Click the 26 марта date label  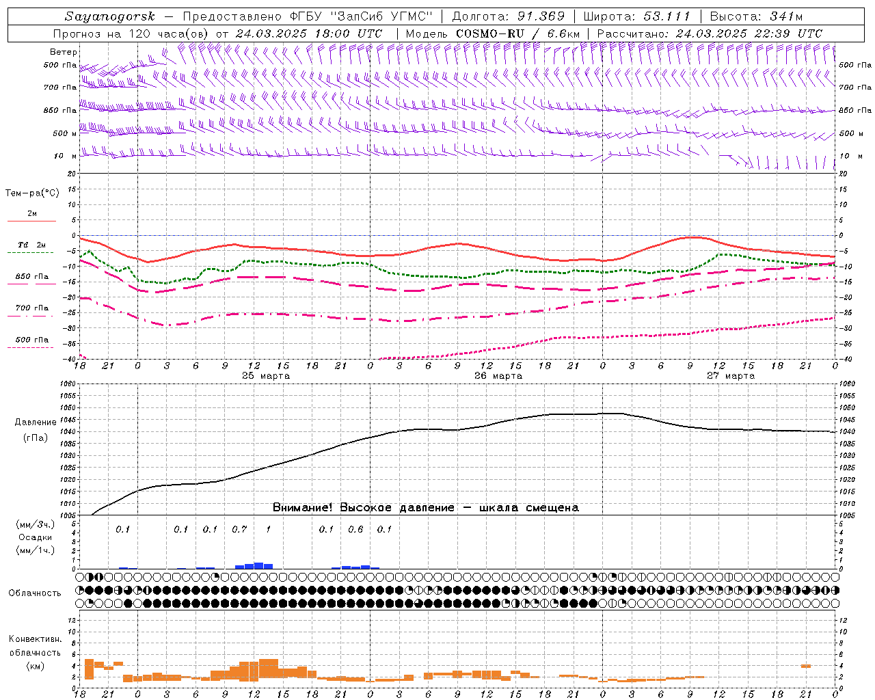(498, 376)
